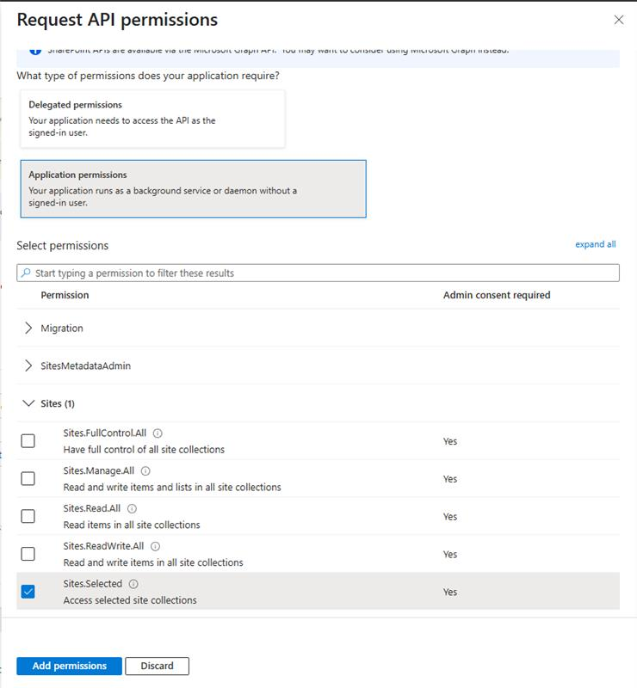
Task: Click the expand all link
Action: (x=596, y=244)
